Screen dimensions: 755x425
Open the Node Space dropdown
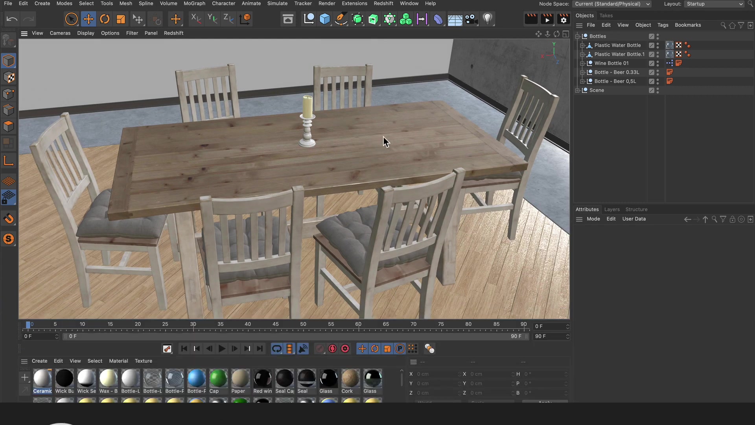612,4
